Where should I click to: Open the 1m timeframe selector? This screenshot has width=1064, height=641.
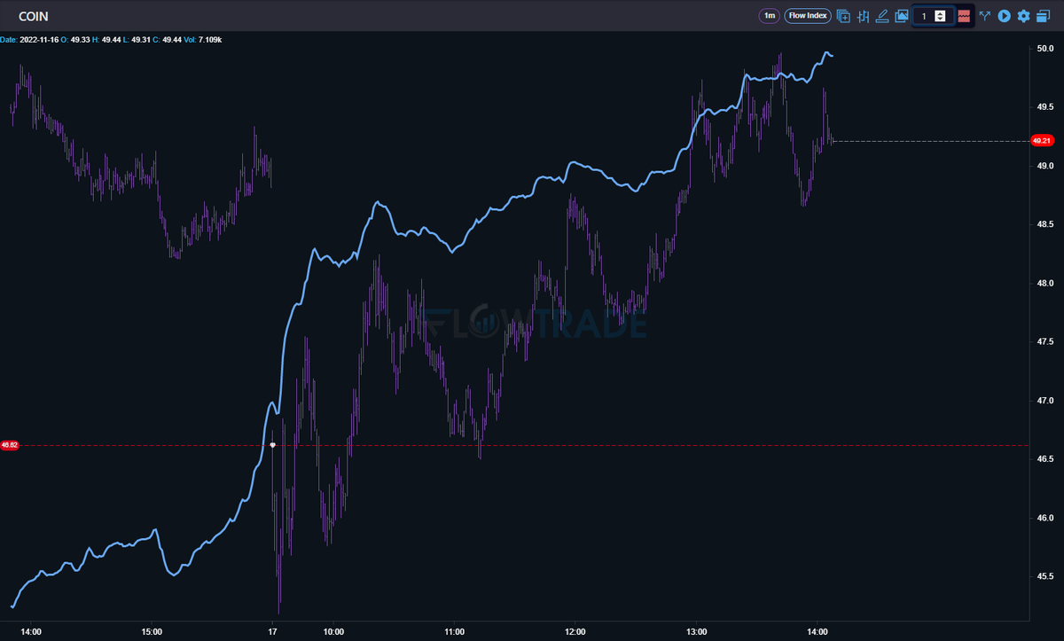click(x=769, y=16)
